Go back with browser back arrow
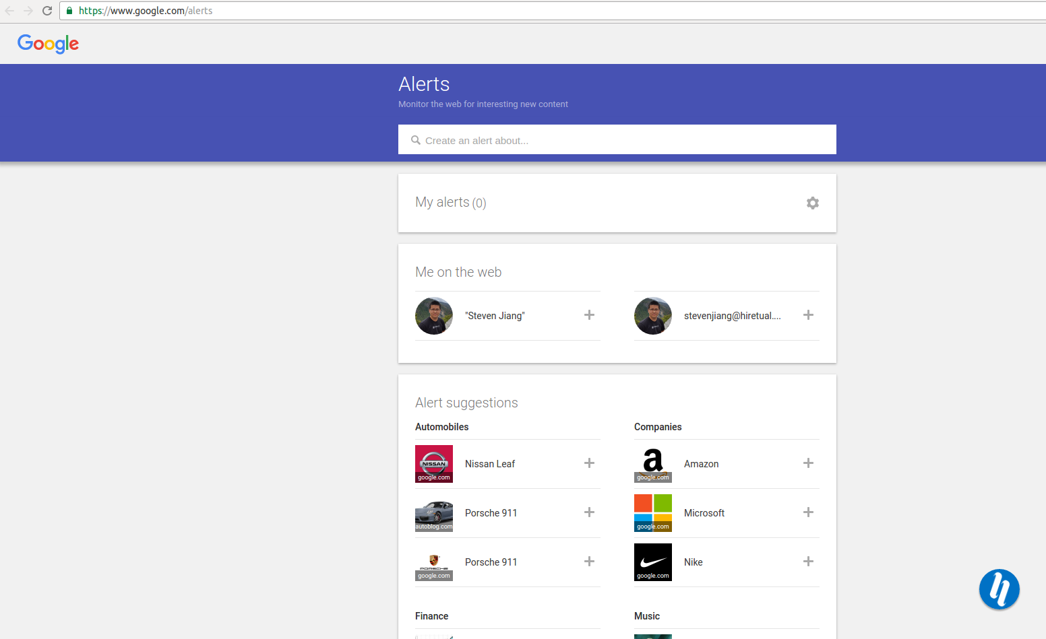The width and height of the screenshot is (1046, 639). click(9, 11)
